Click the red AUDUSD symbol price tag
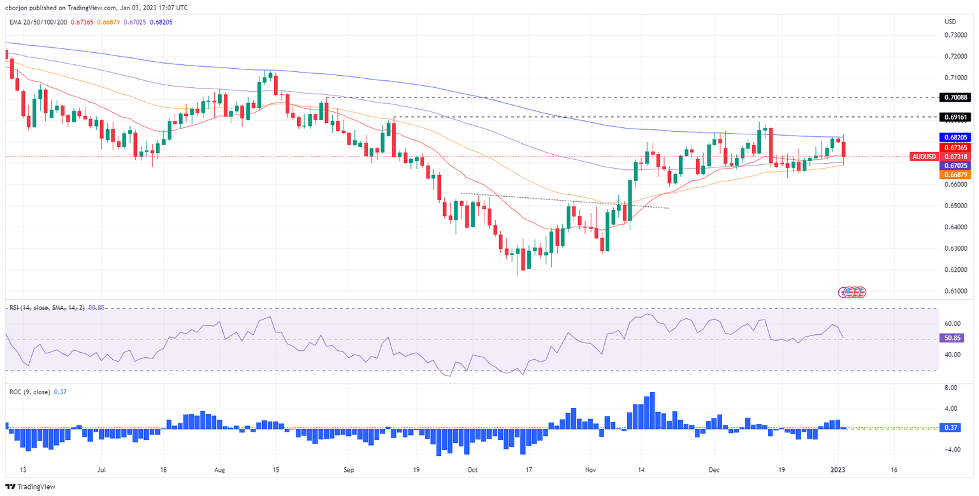This screenshot has height=496, width=979. point(925,156)
